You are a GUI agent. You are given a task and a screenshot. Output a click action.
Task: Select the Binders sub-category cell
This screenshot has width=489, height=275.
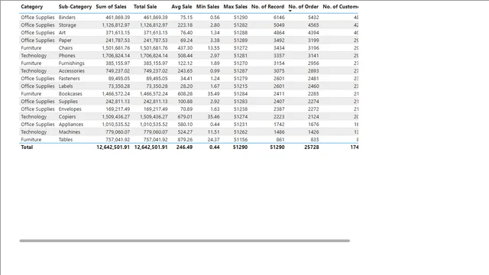click(x=67, y=18)
